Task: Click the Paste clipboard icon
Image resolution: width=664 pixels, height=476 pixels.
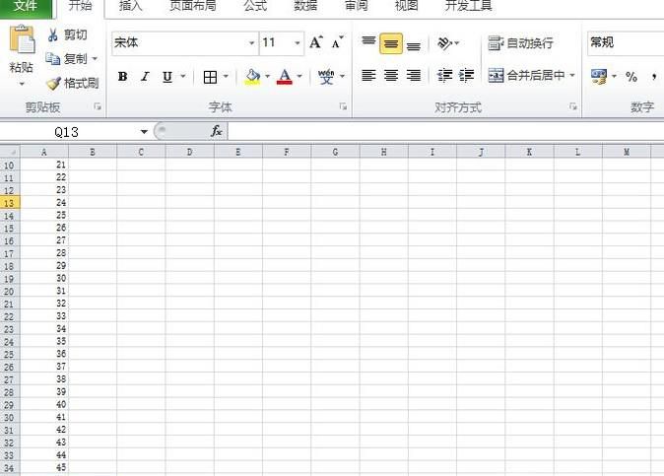Action: 22,39
